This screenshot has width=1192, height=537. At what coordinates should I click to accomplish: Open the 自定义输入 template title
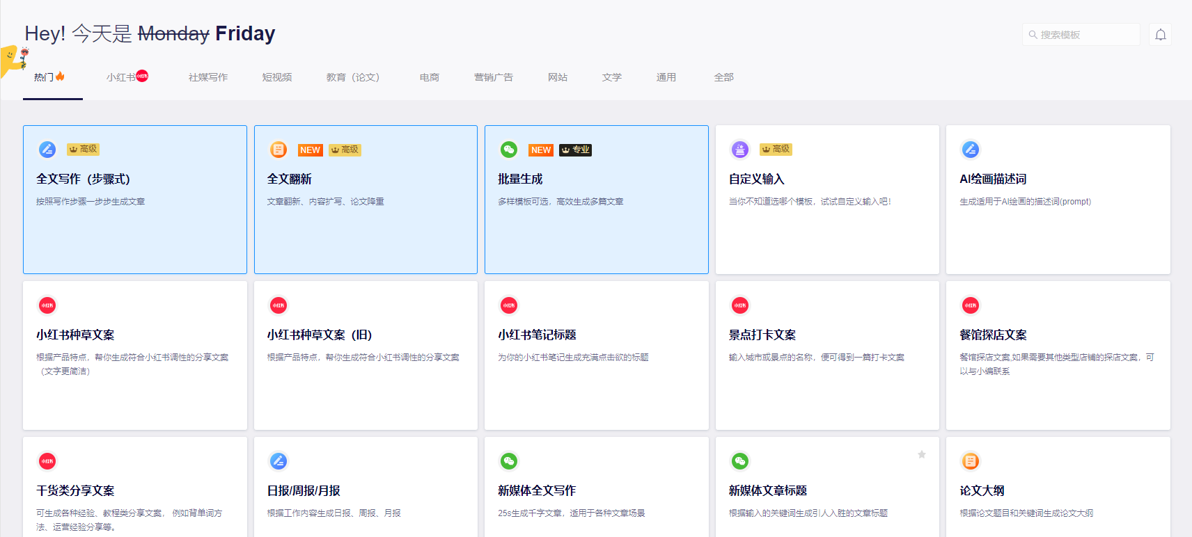pos(757,179)
